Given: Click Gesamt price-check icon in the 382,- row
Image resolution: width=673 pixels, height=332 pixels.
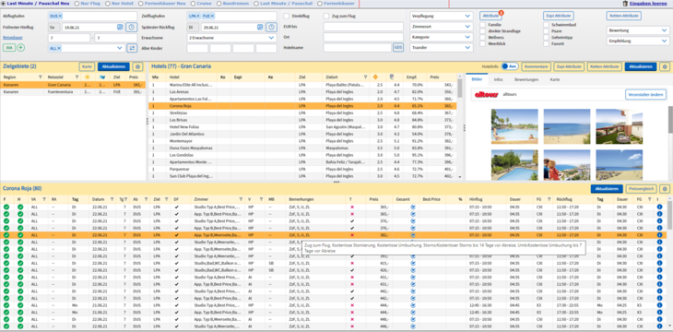Looking at the screenshot, I should click(x=412, y=235).
